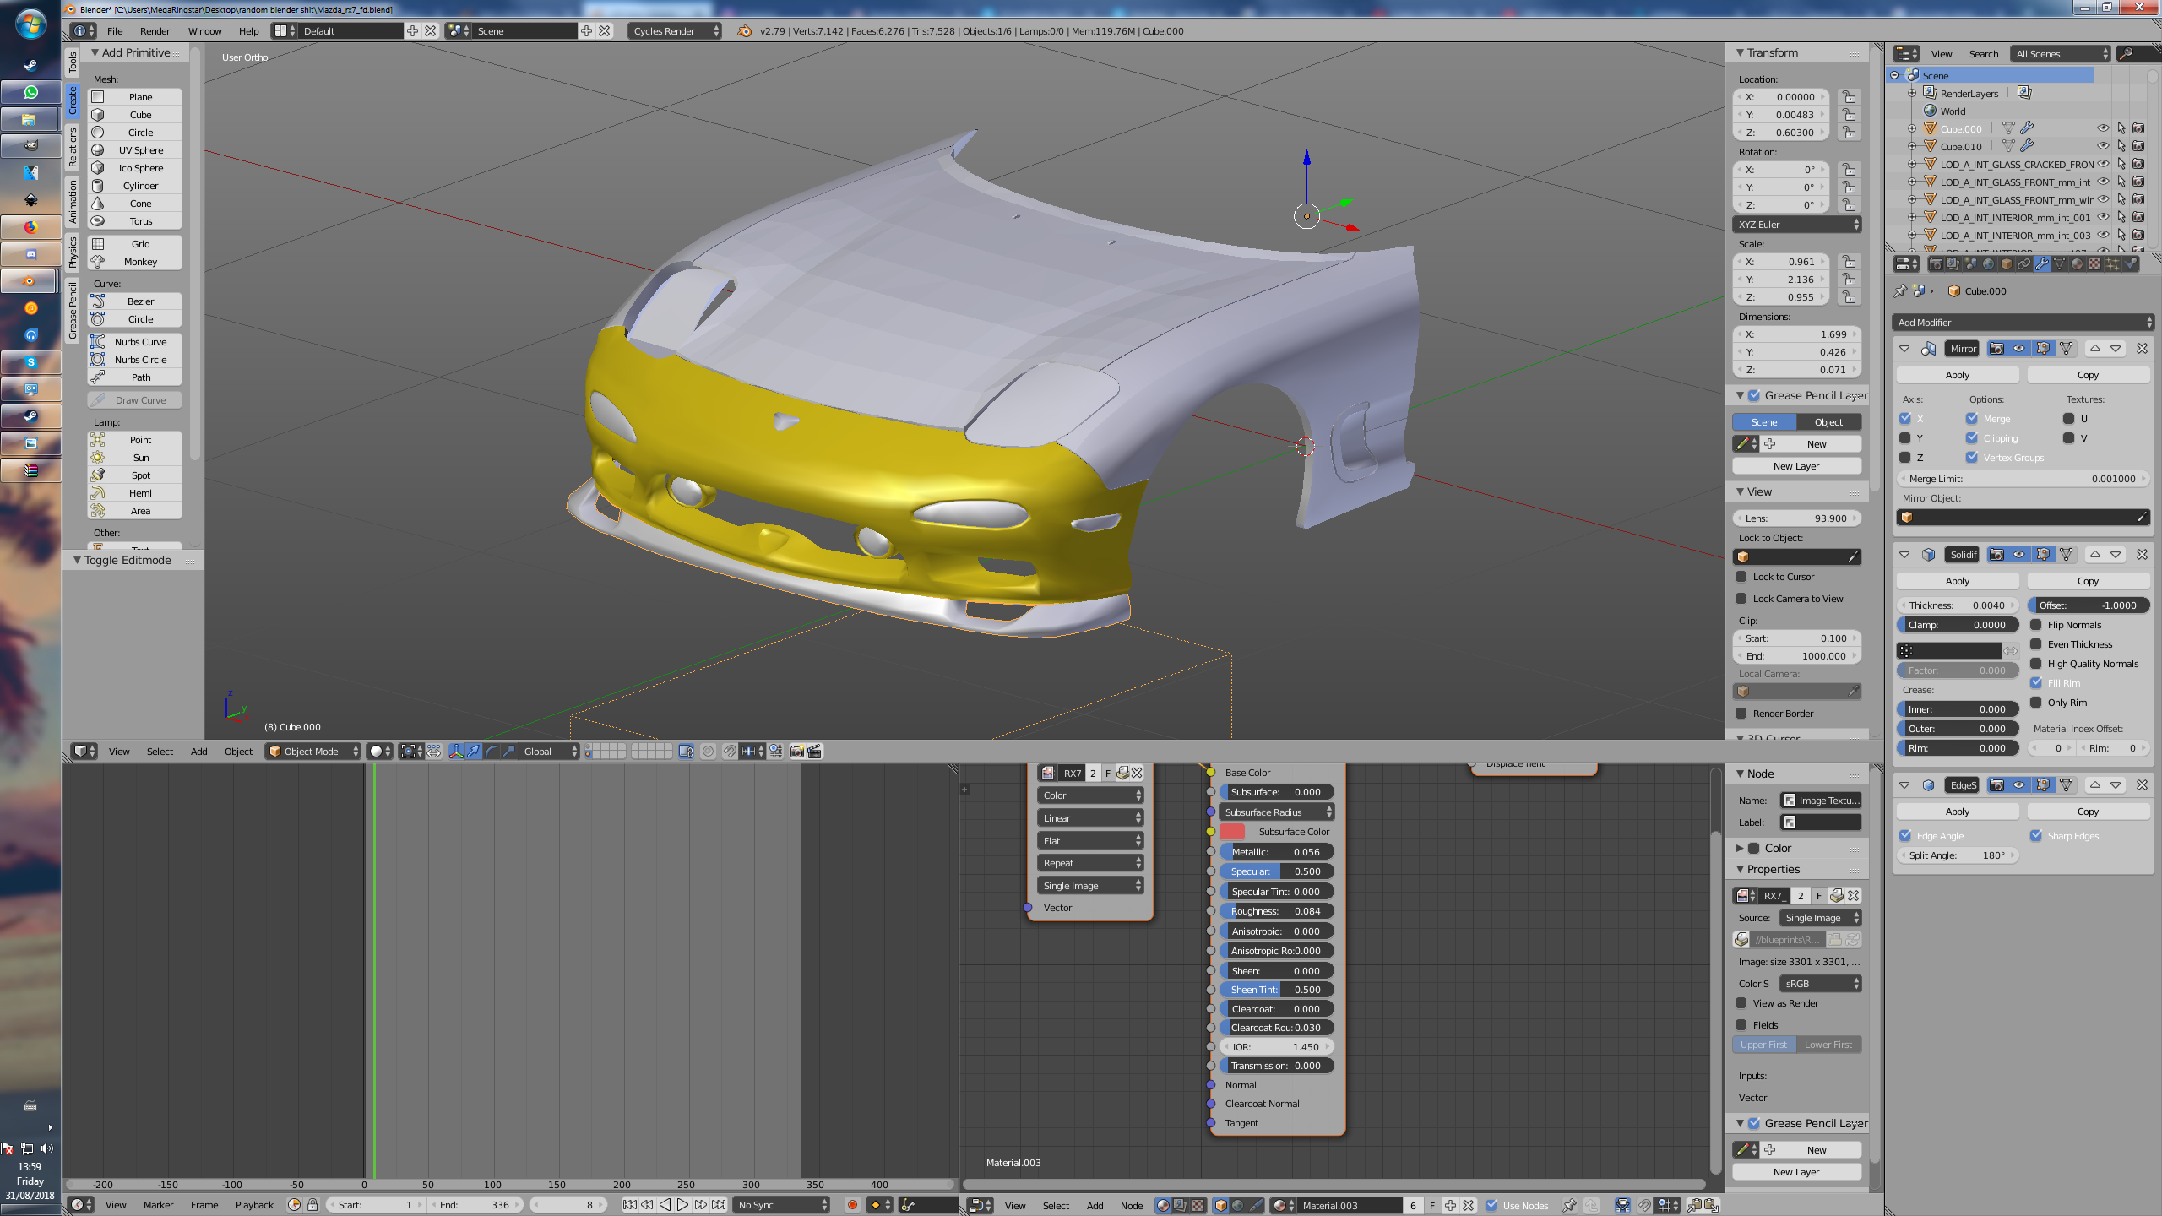
Task: Click the Subsurface Color red swatch
Action: click(1232, 832)
